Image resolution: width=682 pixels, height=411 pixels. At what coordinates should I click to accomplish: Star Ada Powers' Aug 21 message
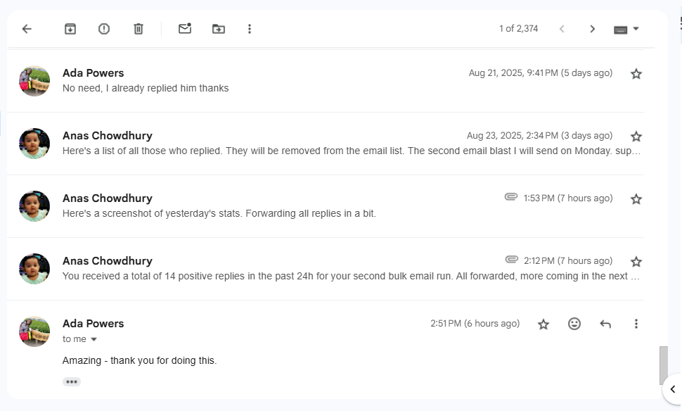636,74
